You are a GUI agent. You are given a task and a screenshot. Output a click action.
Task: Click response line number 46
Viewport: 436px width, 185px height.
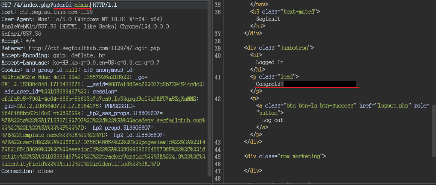(x=217, y=164)
